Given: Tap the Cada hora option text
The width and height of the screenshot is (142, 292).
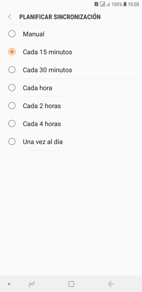Looking at the screenshot, I should 37,88.
